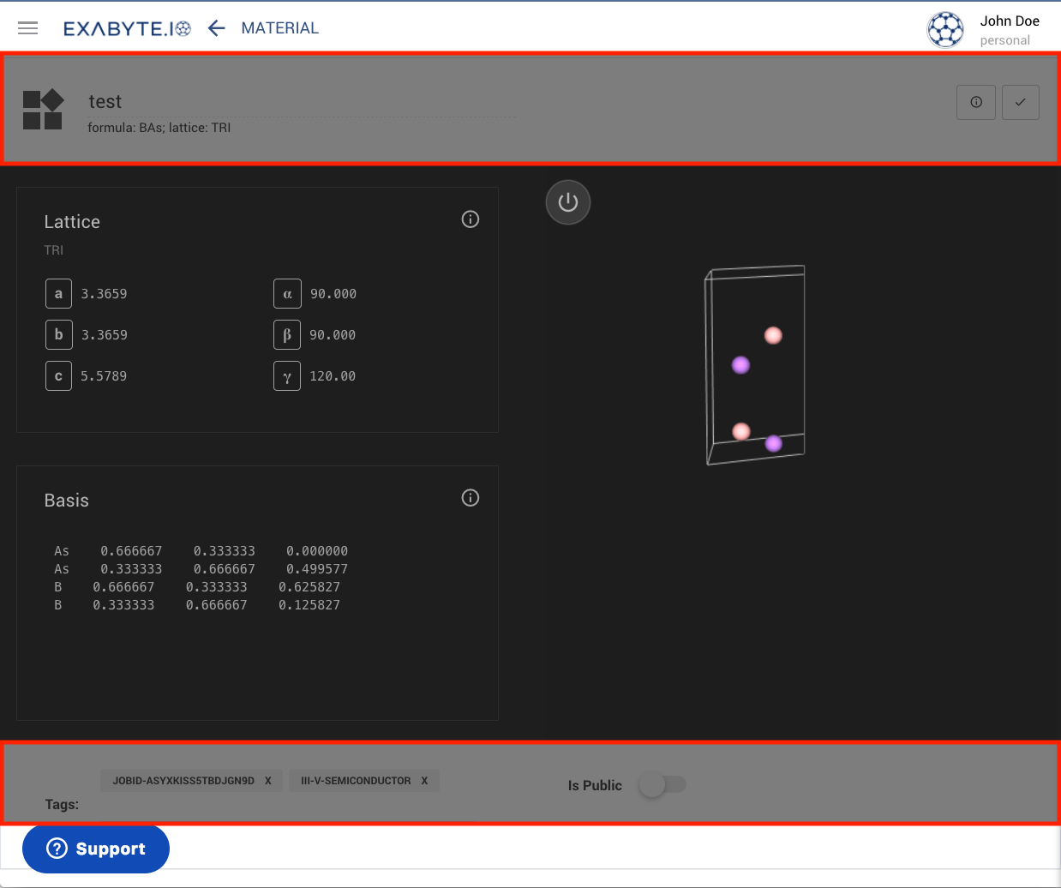Click the Support button
This screenshot has width=1061, height=888.
pos(95,849)
